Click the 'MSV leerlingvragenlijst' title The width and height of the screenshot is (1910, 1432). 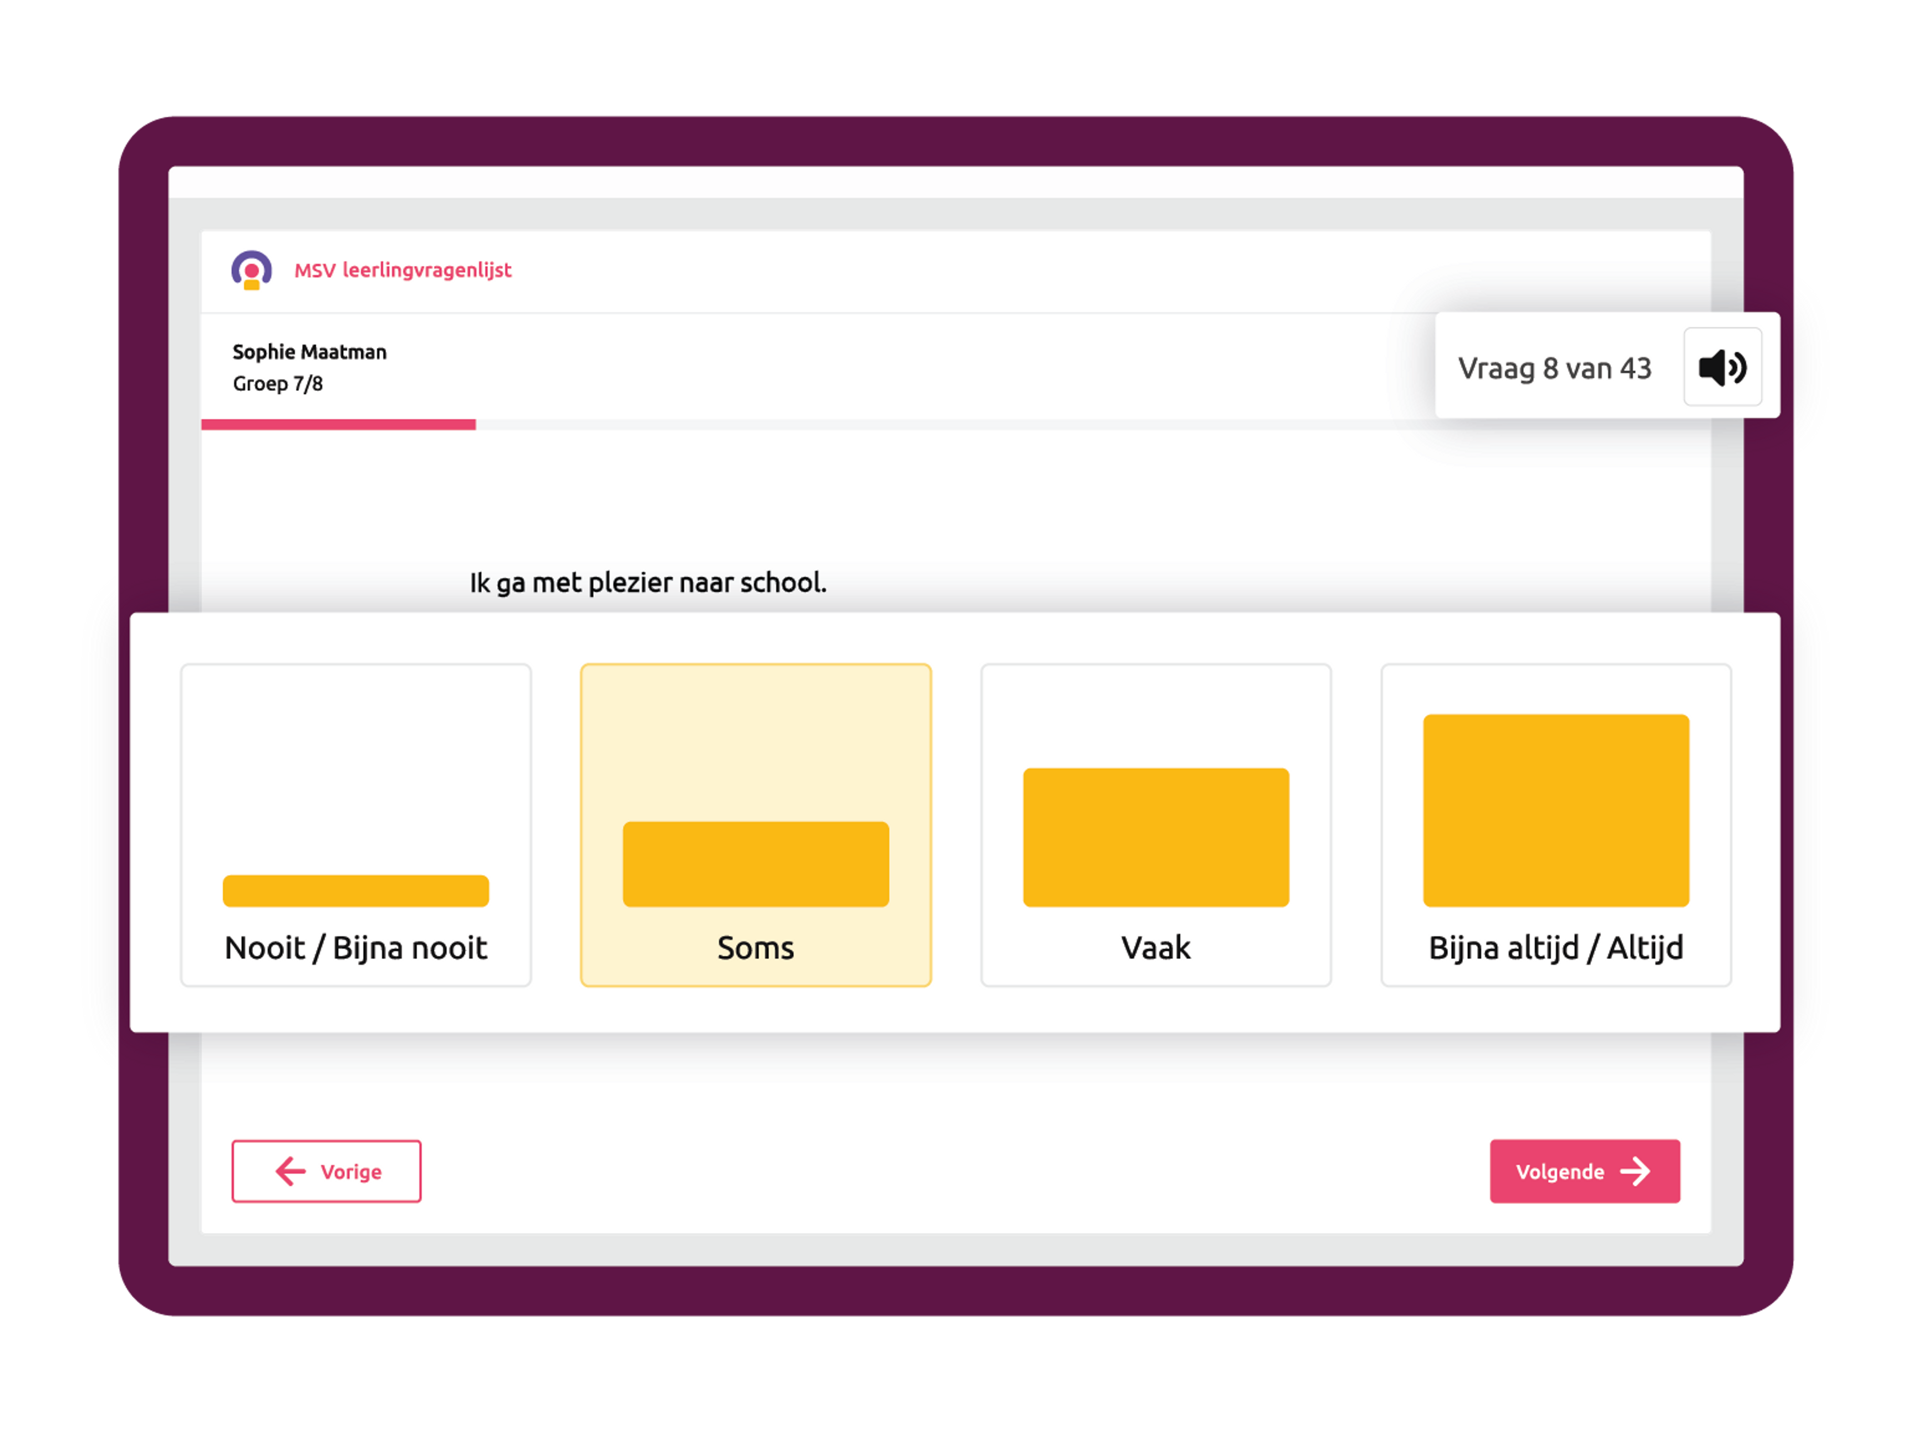[403, 270]
